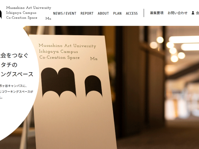Image resolution: width=199 pixels, height=149 pixels.
Task: View the PLAN page
Action: click(118, 13)
